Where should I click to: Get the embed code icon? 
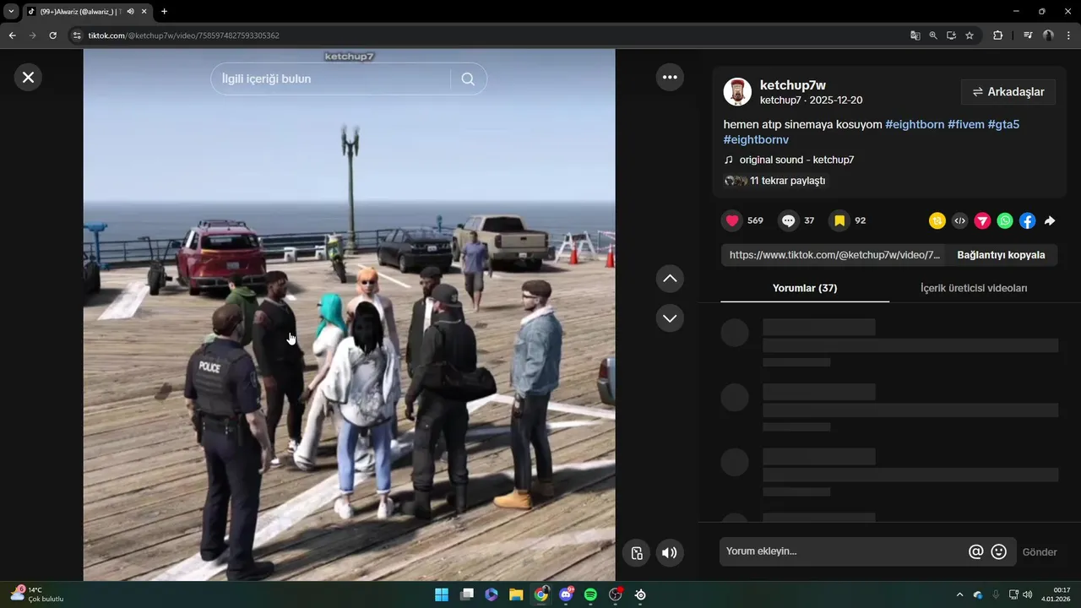959,220
